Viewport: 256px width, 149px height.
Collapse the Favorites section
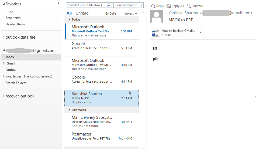pos(4,4)
